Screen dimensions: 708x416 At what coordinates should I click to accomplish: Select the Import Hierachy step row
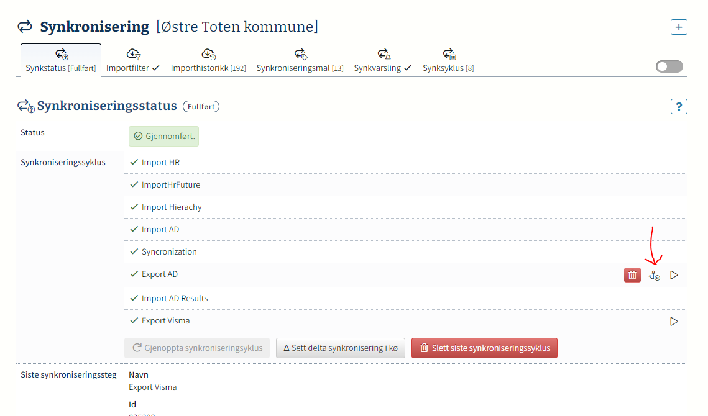[x=172, y=207]
